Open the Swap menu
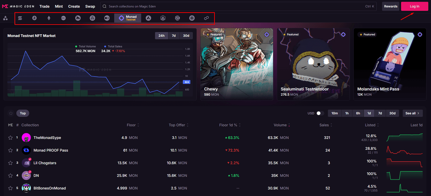 (90, 6)
